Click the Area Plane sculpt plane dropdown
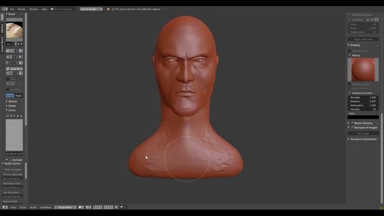Image resolution: width=384 pixels, height=216 pixels. click(x=14, y=69)
